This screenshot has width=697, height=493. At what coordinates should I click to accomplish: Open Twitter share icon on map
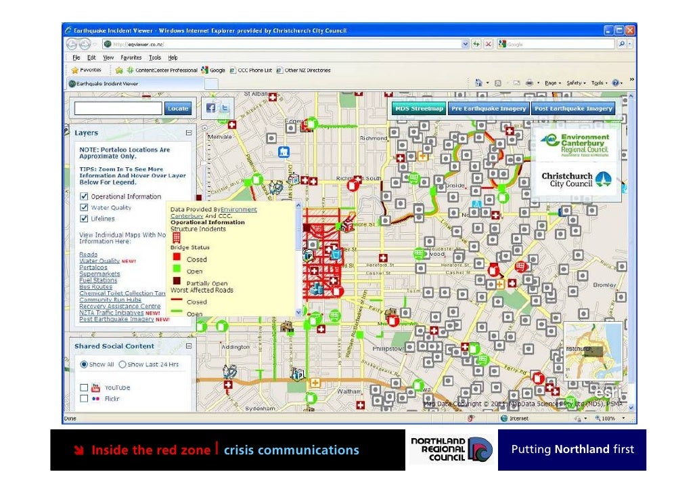225,108
